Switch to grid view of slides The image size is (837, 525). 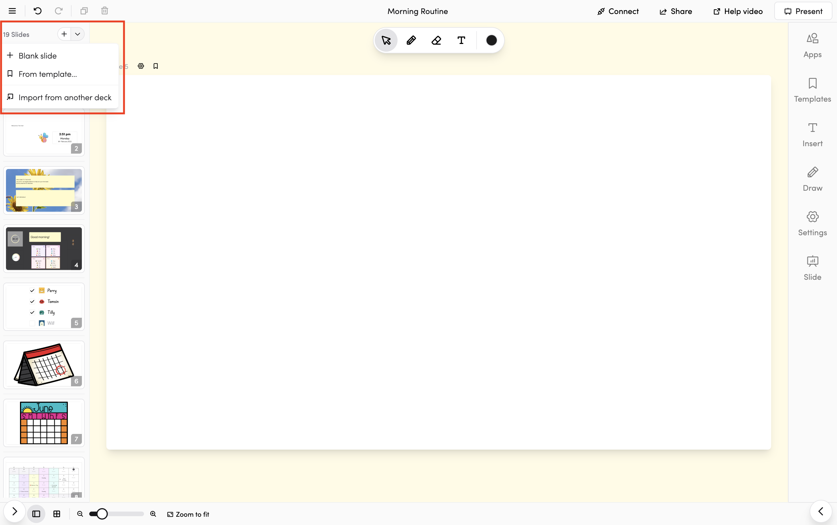coord(57,514)
